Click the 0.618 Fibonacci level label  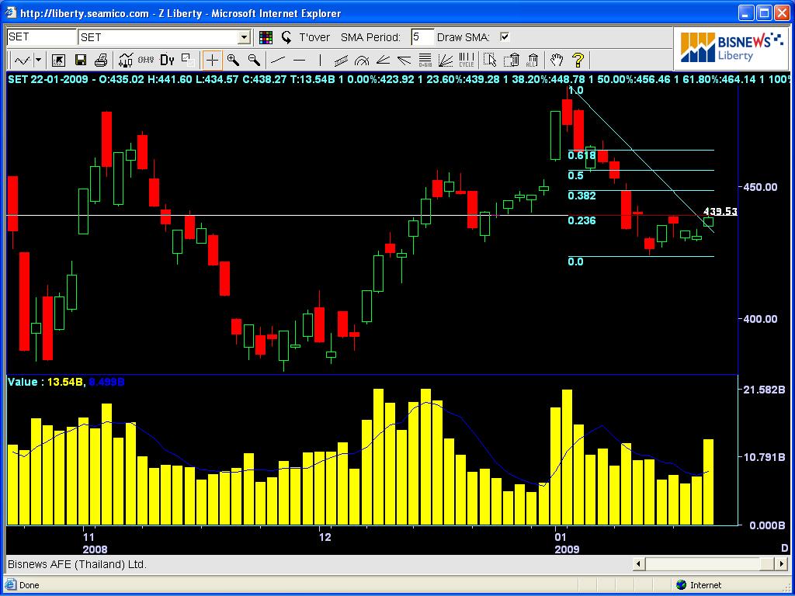click(581, 155)
